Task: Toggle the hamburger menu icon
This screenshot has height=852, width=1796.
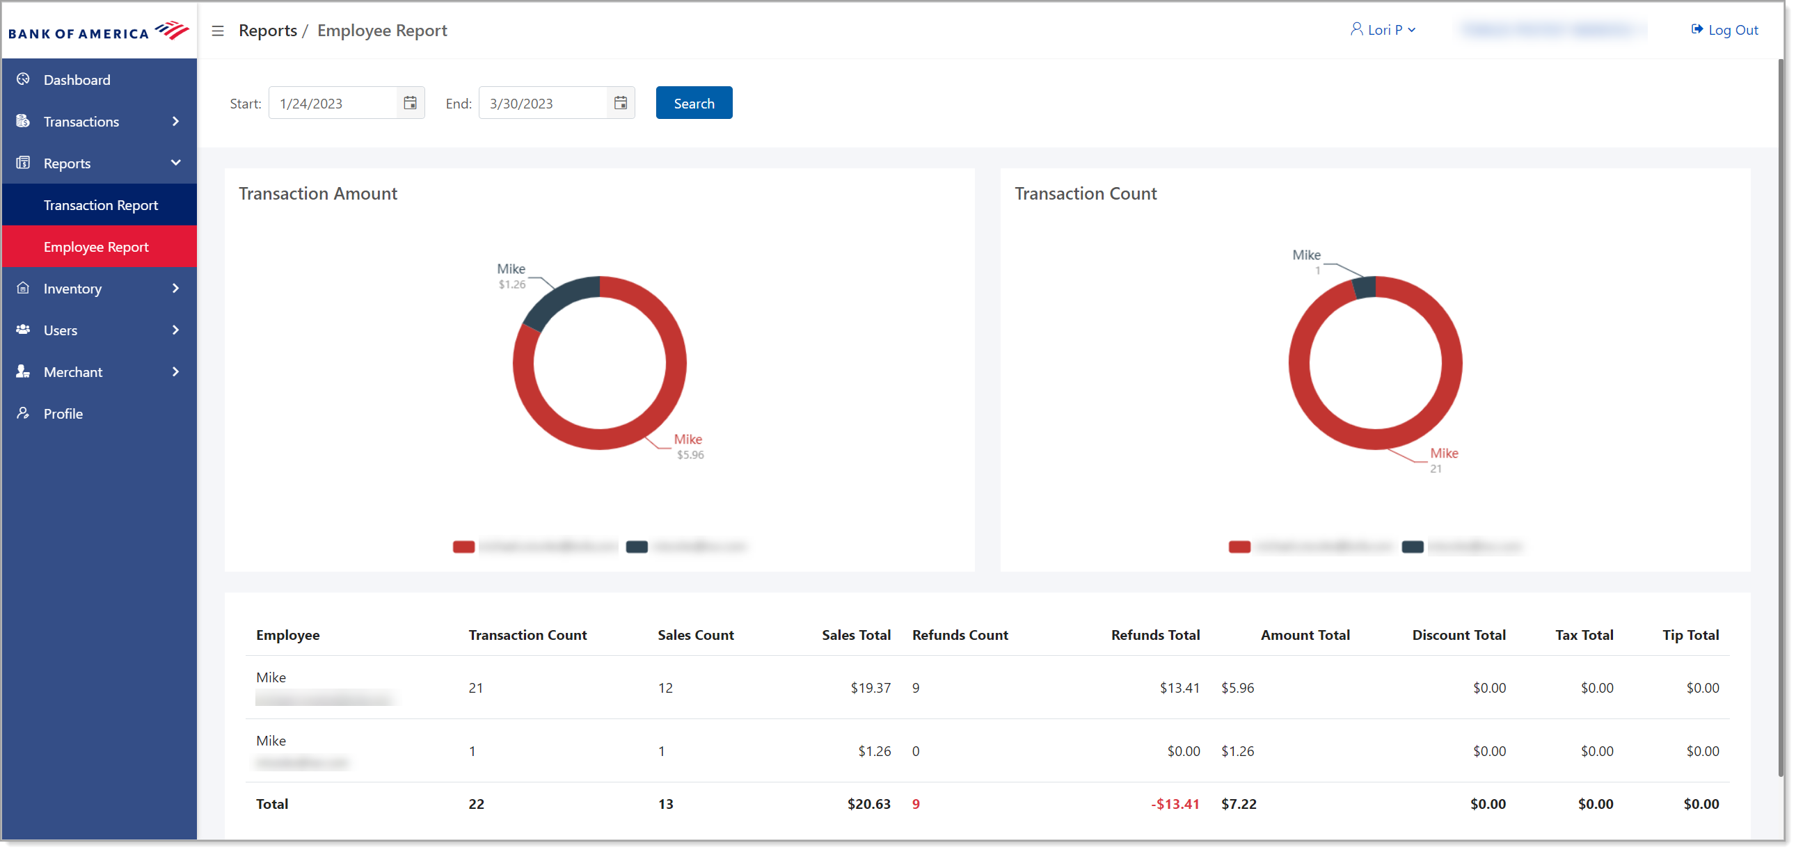Action: click(218, 31)
